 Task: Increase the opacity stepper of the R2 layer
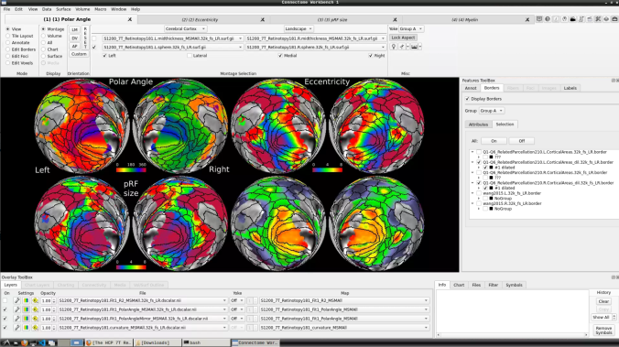point(54,299)
